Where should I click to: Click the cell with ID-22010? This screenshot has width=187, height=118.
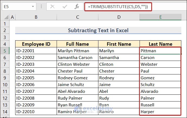tap(36, 112)
